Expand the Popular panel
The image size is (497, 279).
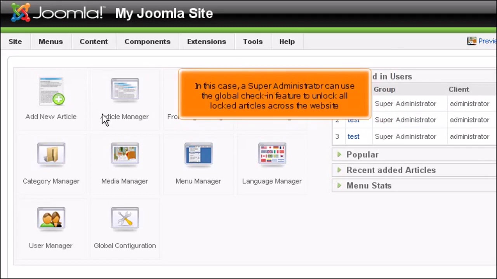coord(414,155)
